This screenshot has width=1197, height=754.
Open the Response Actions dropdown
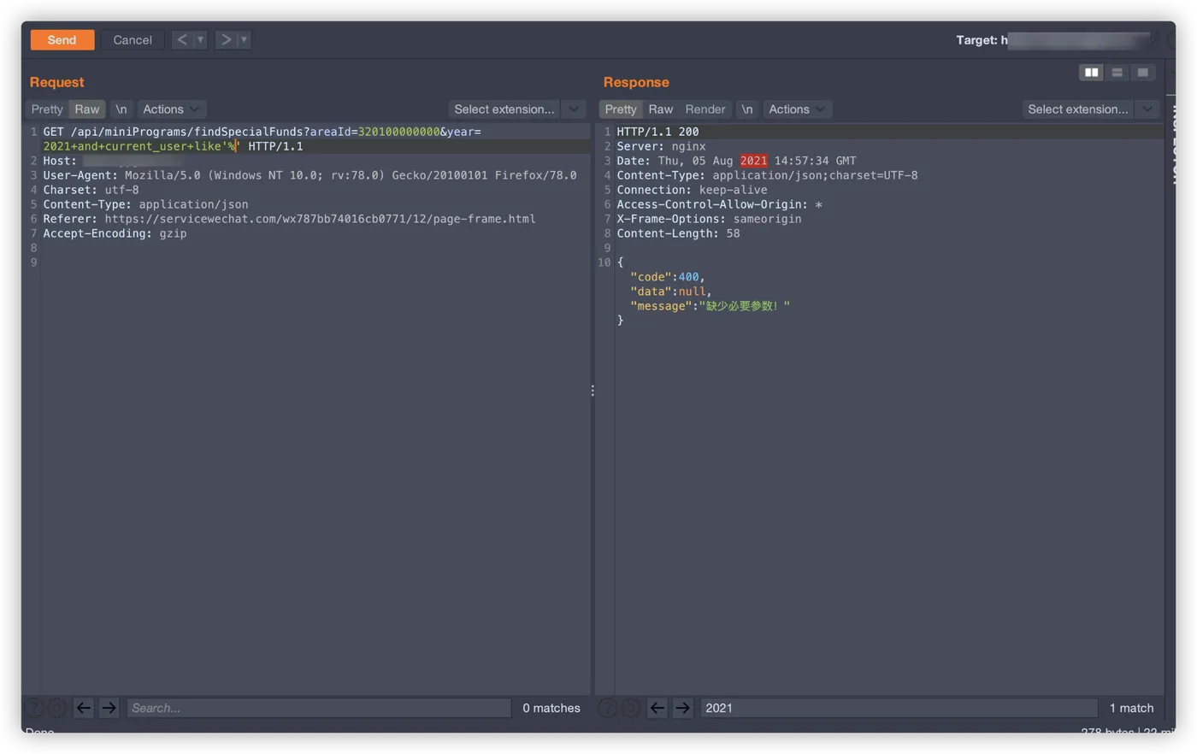coord(797,109)
